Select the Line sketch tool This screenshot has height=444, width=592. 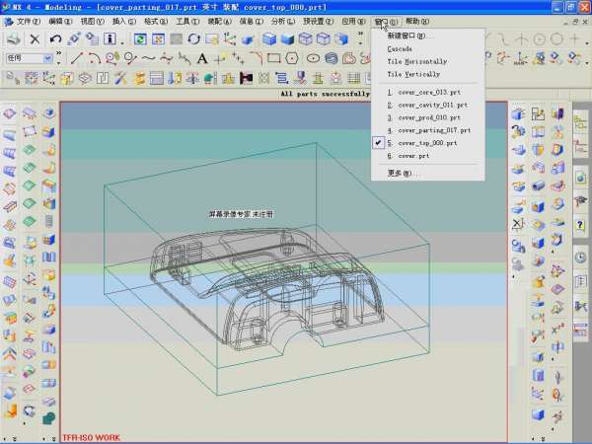click(x=78, y=58)
